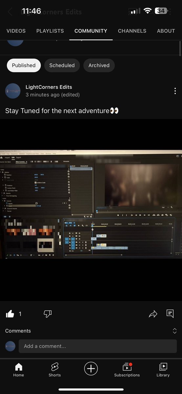Select the Published filter chip

coord(24,65)
